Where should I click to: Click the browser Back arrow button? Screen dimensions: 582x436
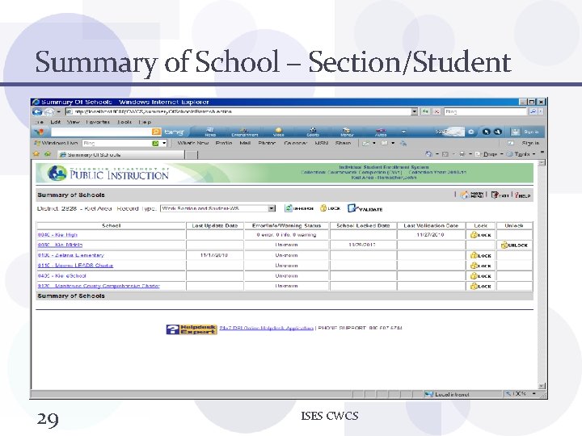[37, 111]
